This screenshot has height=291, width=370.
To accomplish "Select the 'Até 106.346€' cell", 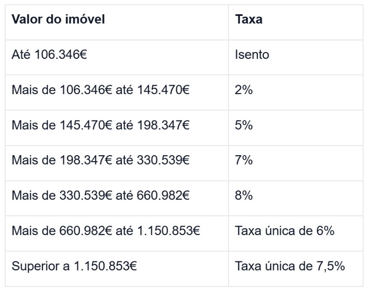I will pos(117,57).
